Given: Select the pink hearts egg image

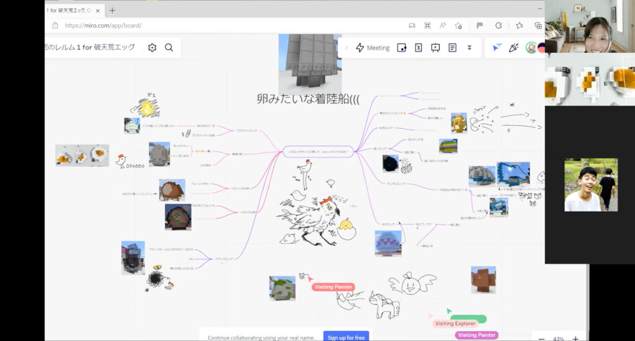Looking at the screenshot, I should coord(388,244).
